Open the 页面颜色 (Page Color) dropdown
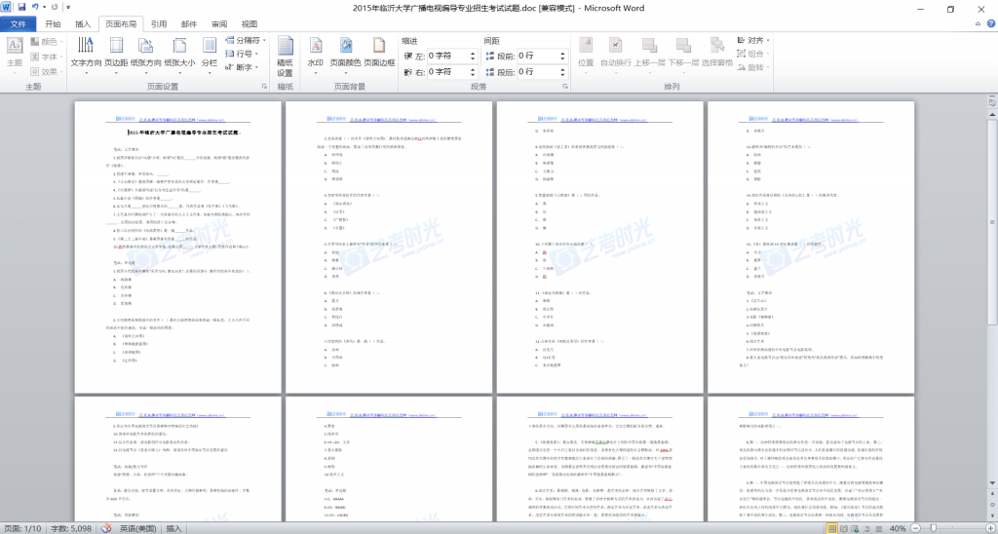The height and width of the screenshot is (534, 998). point(347,52)
